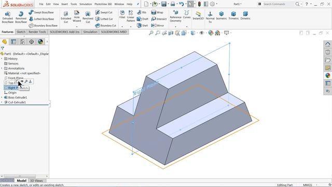Open the File menu
Viewport: 332px width, 187px height.
(41, 4)
